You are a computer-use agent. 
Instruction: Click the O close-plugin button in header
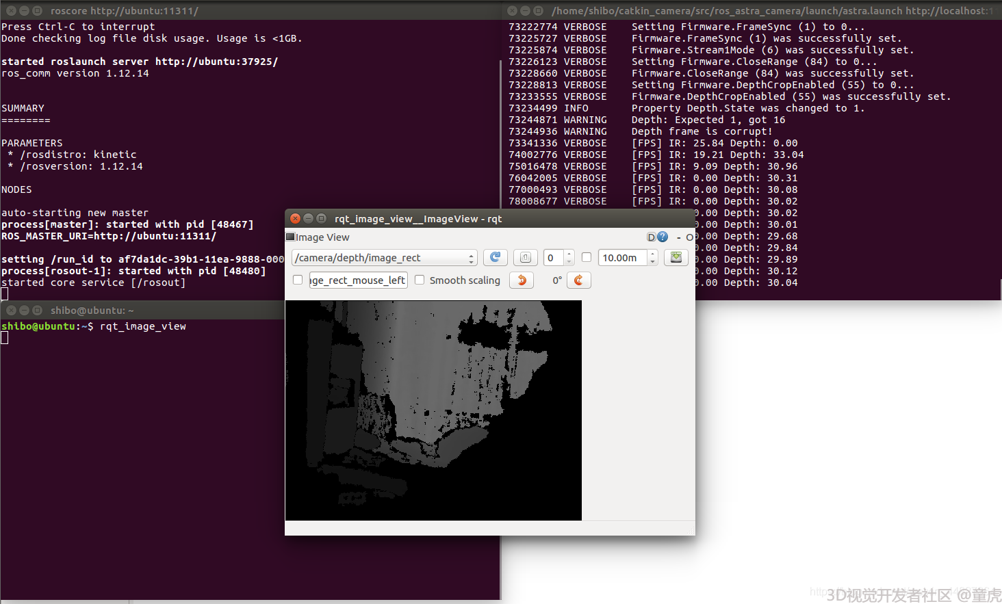point(689,237)
